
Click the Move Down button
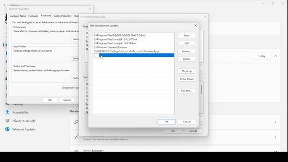coord(187,79)
